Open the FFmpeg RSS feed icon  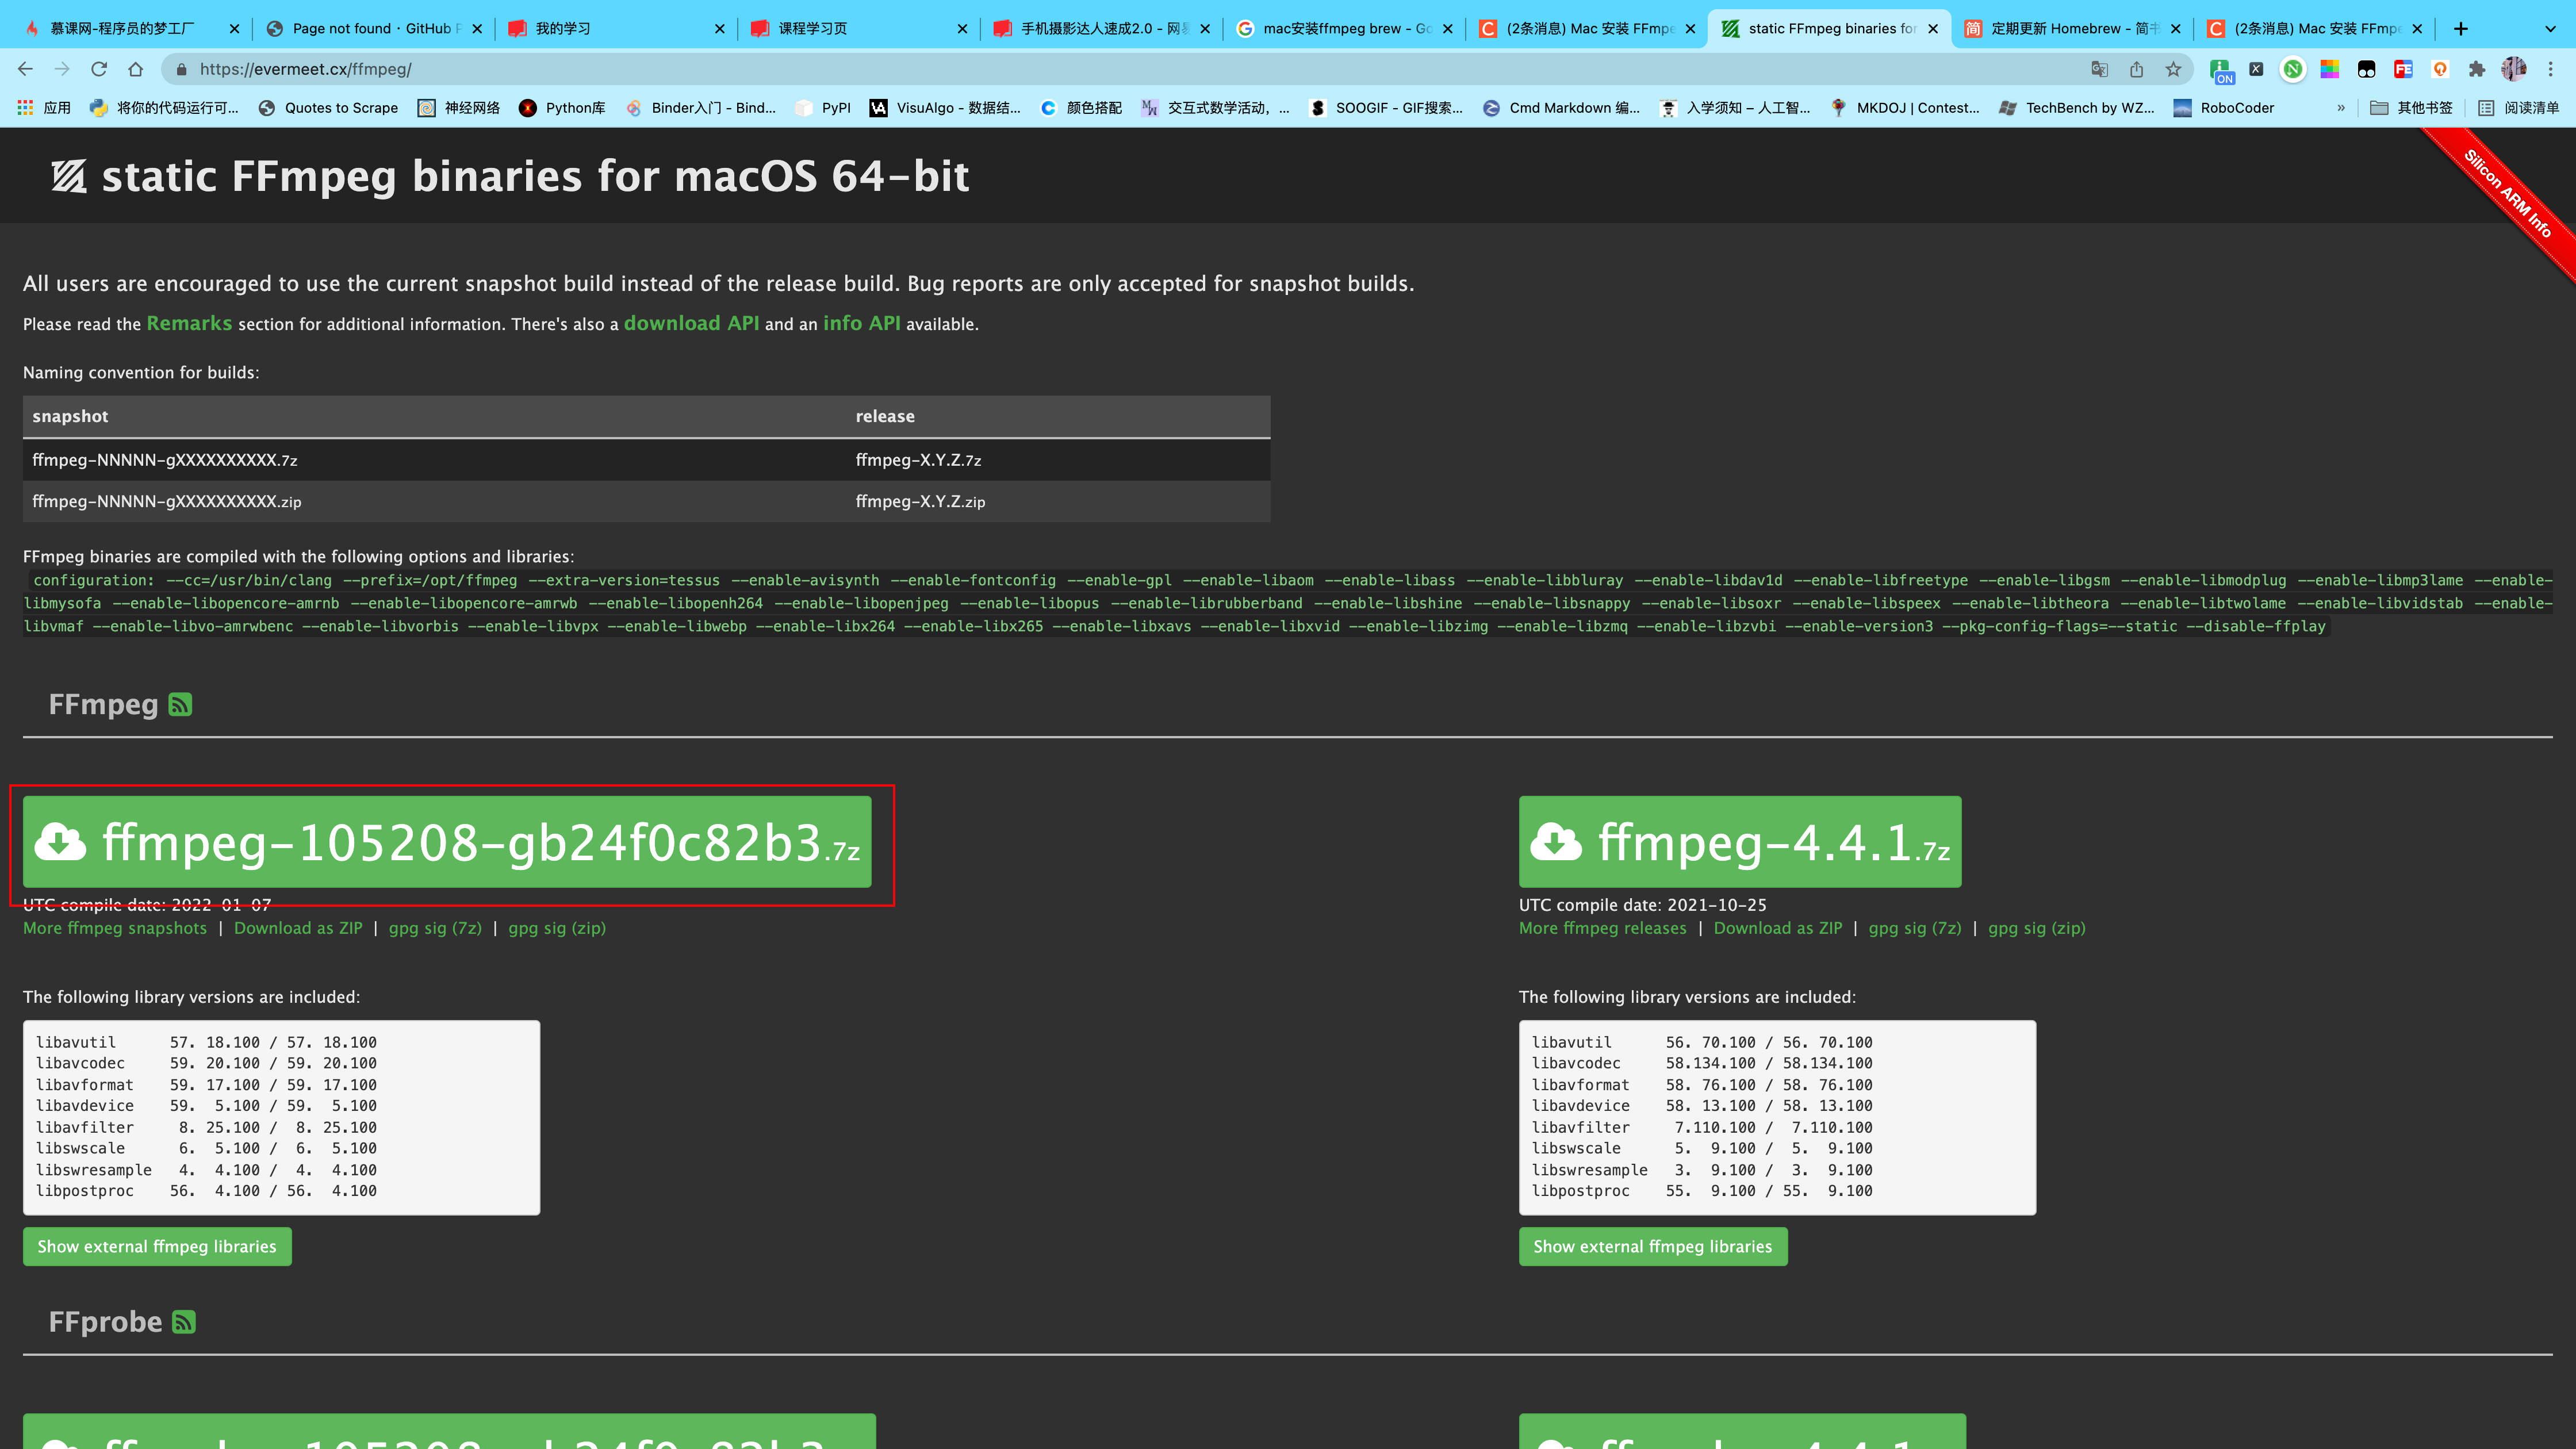[x=180, y=705]
